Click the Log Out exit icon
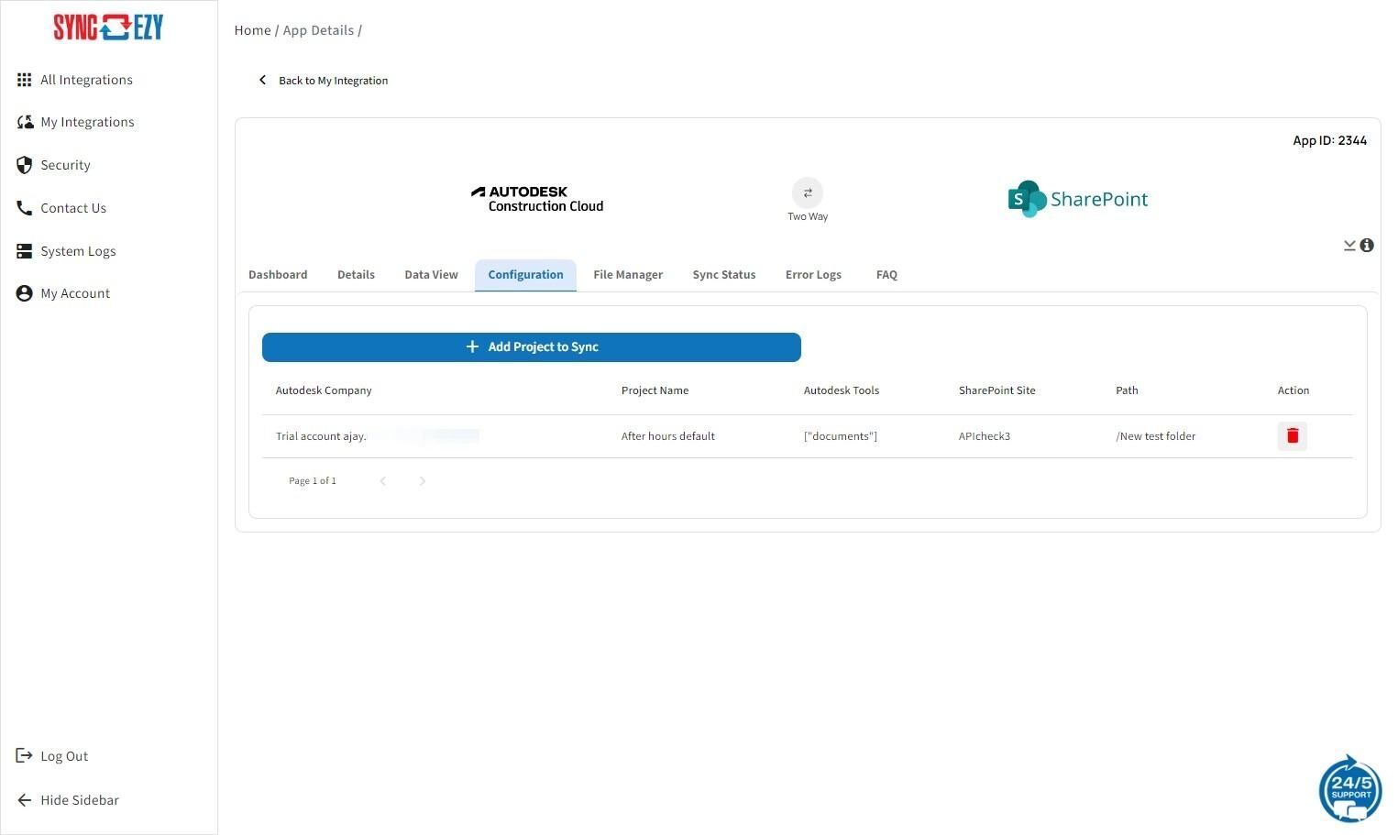1398x835 pixels. coord(25,755)
